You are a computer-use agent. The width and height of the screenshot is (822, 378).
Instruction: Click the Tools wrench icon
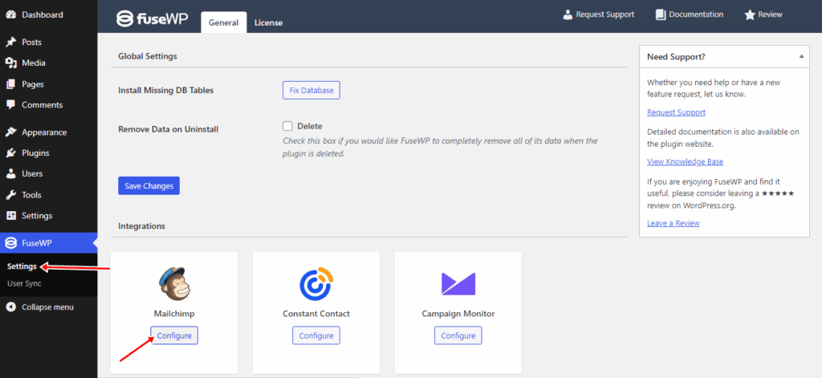(x=10, y=194)
